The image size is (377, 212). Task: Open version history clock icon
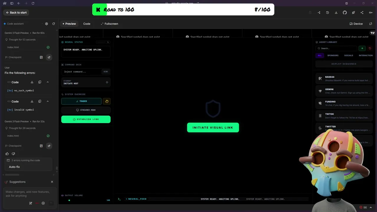(327, 12)
